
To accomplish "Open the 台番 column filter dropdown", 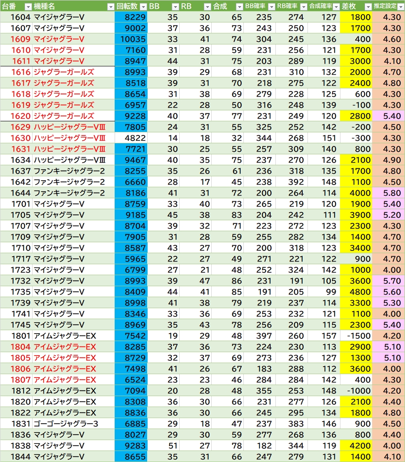I will (x=28, y=7).
